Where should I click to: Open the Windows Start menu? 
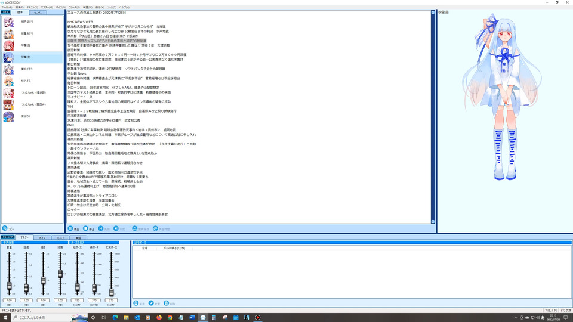pos(5,318)
